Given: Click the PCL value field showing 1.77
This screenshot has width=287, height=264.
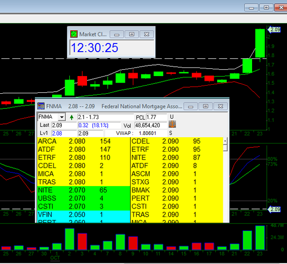Looking at the screenshot, I should tap(156, 117).
